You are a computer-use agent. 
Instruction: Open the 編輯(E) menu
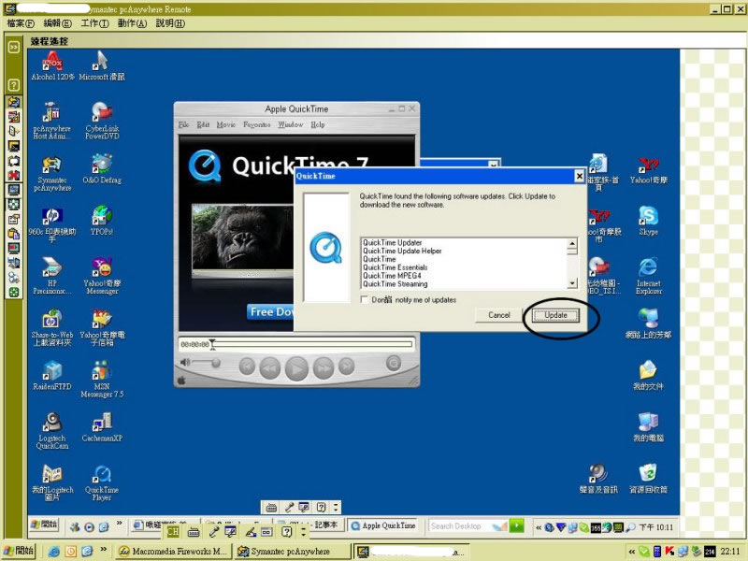click(58, 23)
